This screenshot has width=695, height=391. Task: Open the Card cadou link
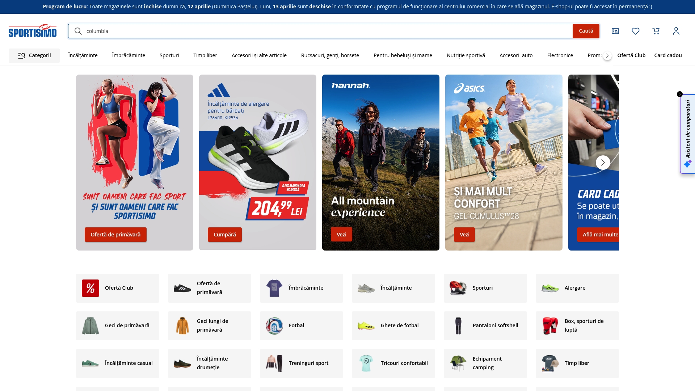(x=668, y=55)
